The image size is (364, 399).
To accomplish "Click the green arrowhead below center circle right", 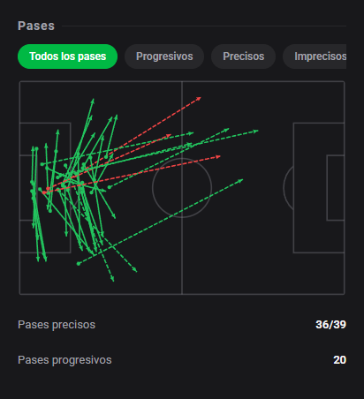I will (x=241, y=180).
